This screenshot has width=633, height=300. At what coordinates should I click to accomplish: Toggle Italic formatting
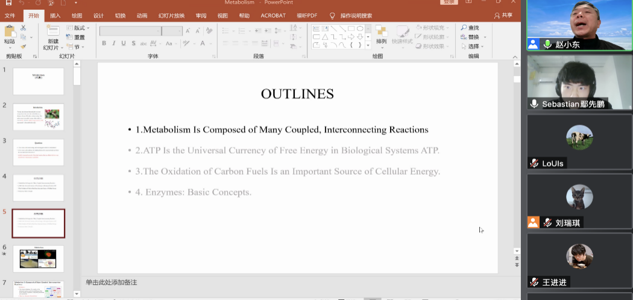coord(114,43)
